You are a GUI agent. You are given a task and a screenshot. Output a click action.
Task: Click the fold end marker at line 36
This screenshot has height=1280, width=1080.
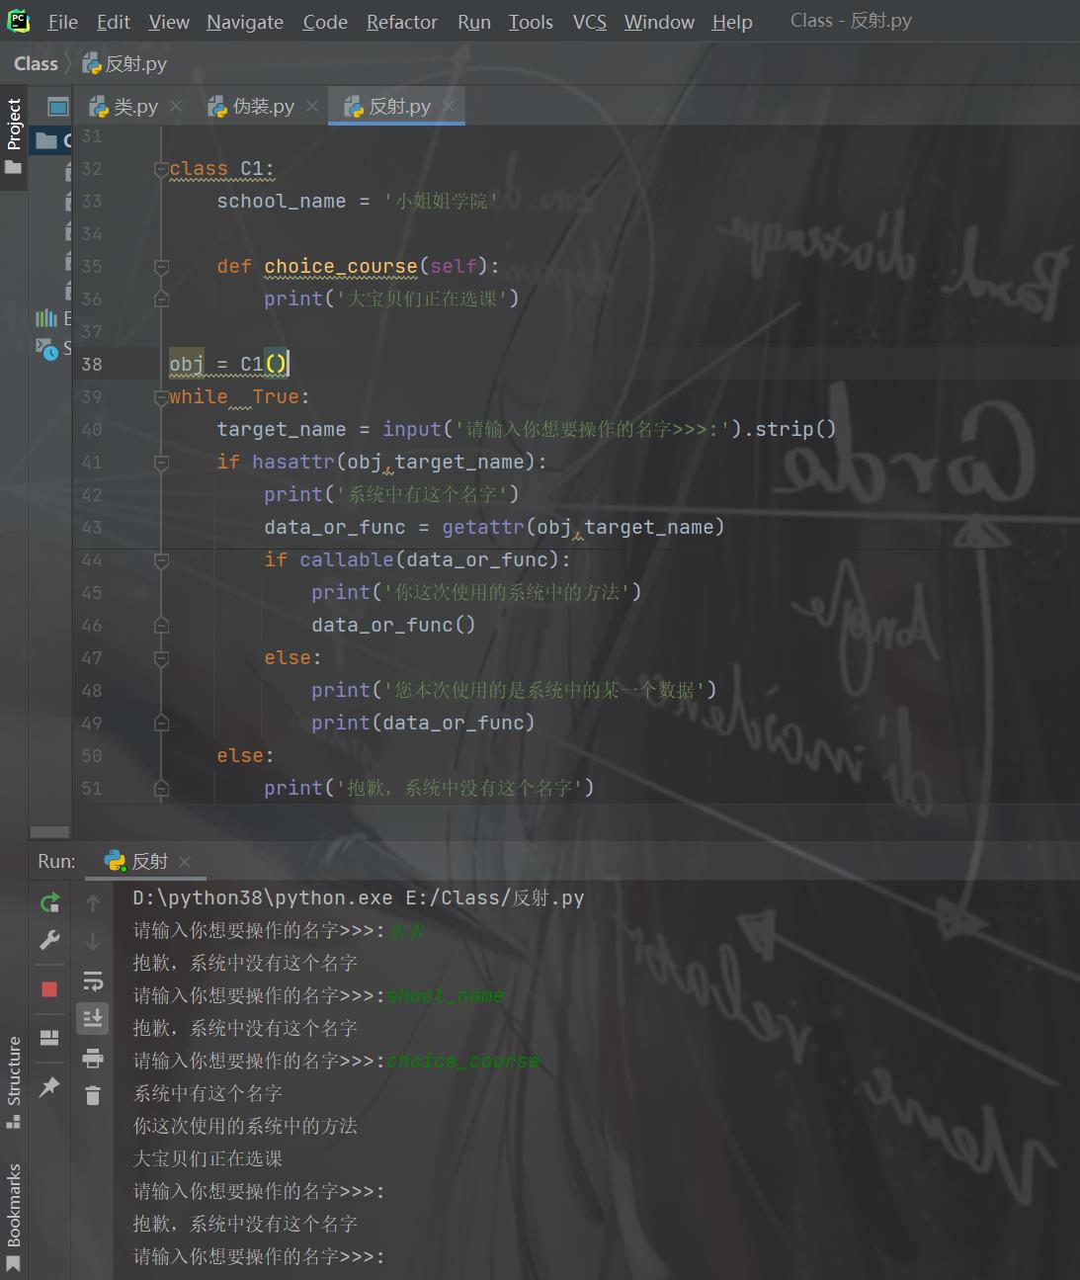tap(161, 299)
